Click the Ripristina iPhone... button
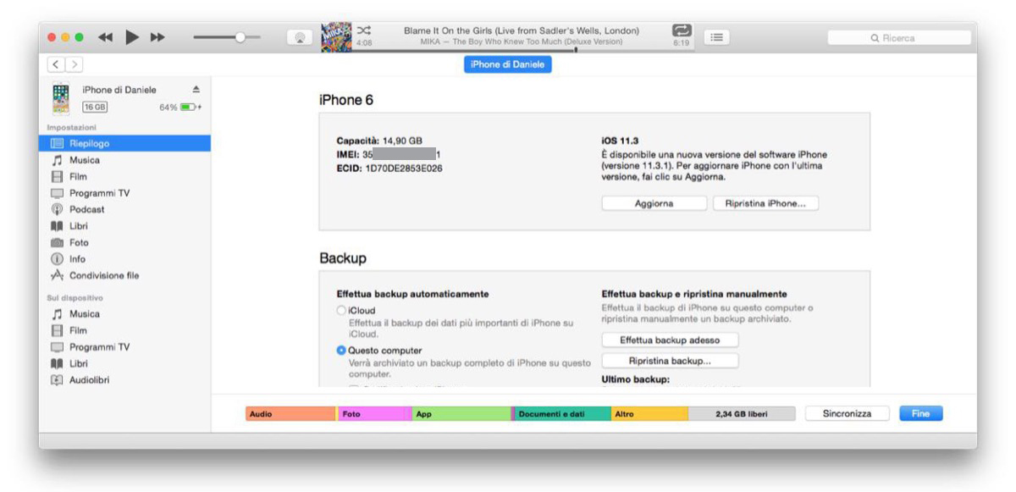Viewport: 1016px width, 492px height. point(765,203)
